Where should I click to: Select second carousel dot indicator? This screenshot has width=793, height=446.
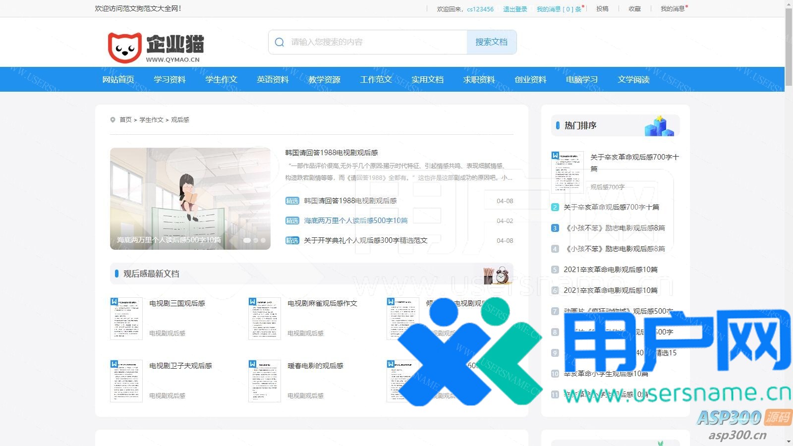click(x=256, y=240)
